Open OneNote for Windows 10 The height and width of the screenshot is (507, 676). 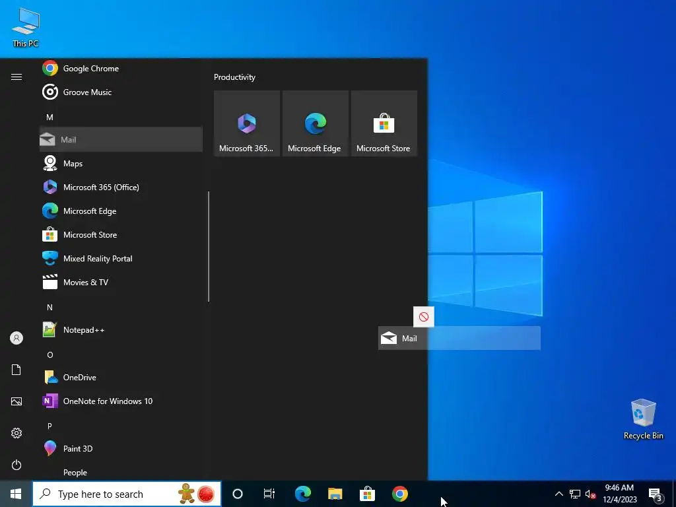(x=121, y=401)
